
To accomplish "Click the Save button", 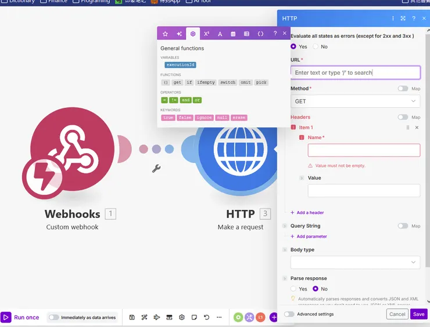I will coord(419,314).
